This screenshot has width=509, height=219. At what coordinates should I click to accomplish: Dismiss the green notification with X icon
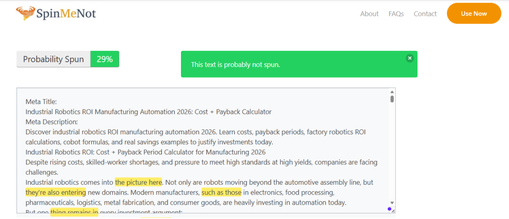pyautogui.click(x=410, y=58)
